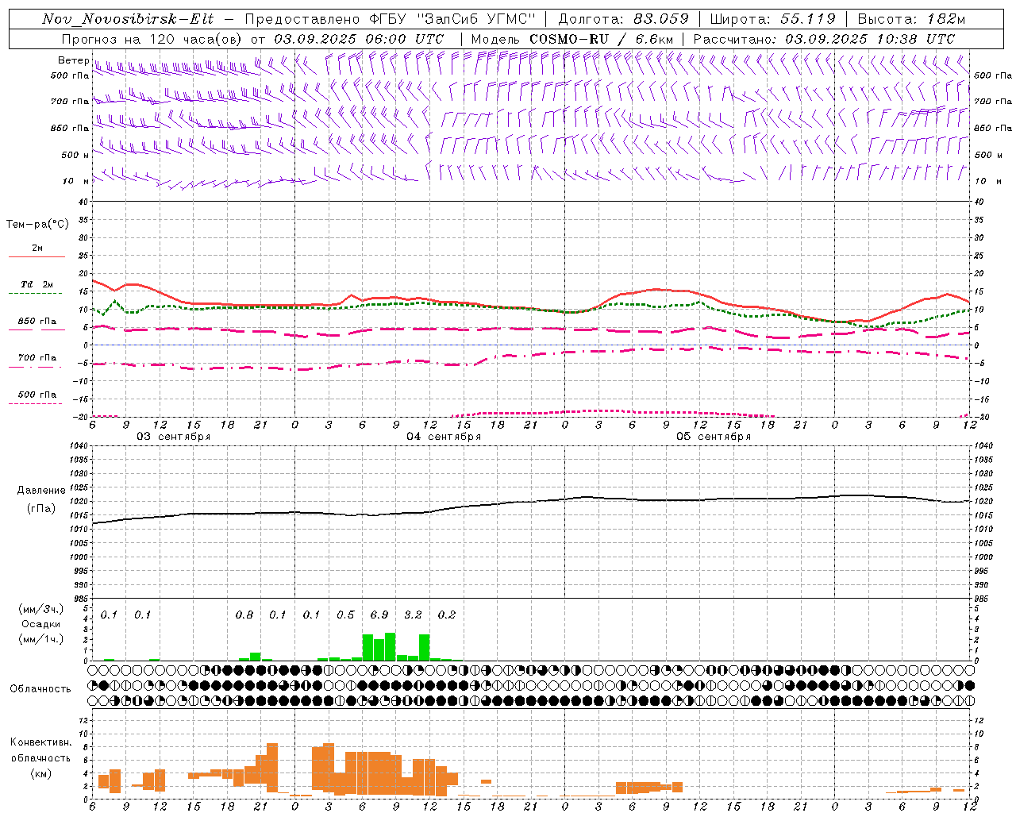Select the "700 гПа" temperature legend label
1016x813 pixels.
(x=37, y=358)
